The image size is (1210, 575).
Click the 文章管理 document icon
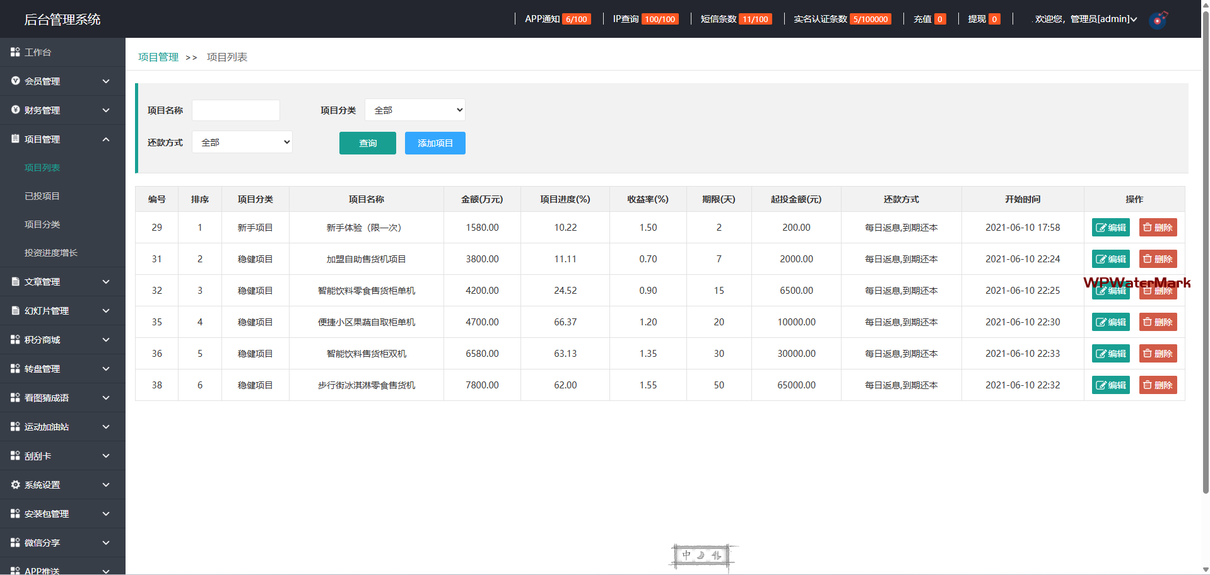pyautogui.click(x=15, y=282)
